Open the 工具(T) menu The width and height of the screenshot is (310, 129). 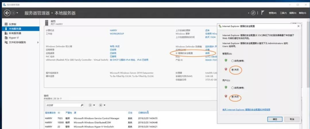click(x=283, y=13)
